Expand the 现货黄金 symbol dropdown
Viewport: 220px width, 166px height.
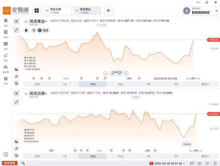tap(46, 22)
